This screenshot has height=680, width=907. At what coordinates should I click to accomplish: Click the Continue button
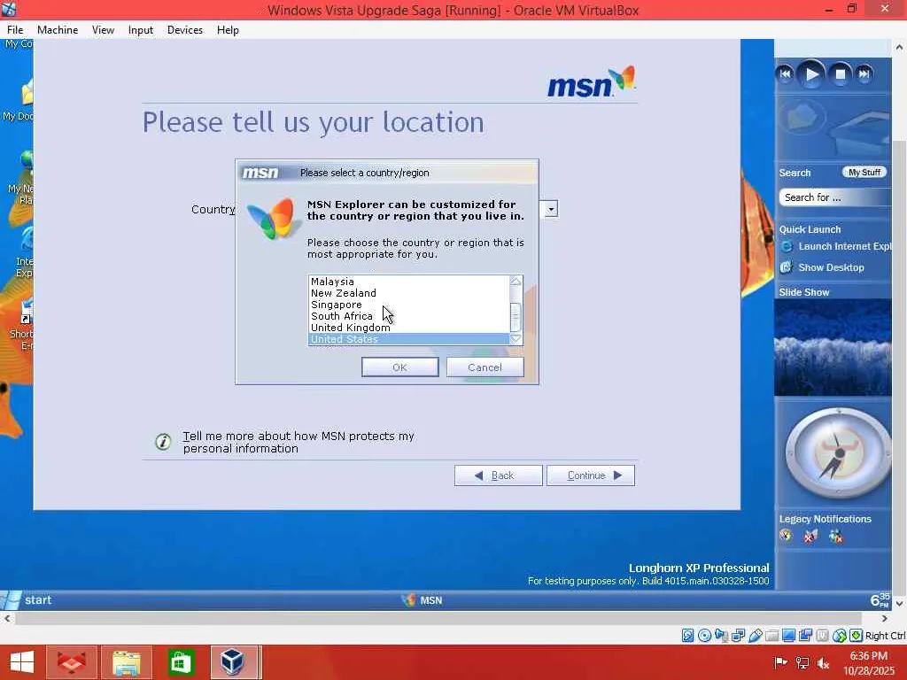point(591,475)
